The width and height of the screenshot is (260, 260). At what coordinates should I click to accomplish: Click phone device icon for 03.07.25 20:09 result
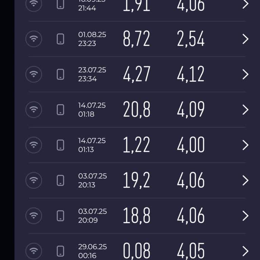[61, 216]
